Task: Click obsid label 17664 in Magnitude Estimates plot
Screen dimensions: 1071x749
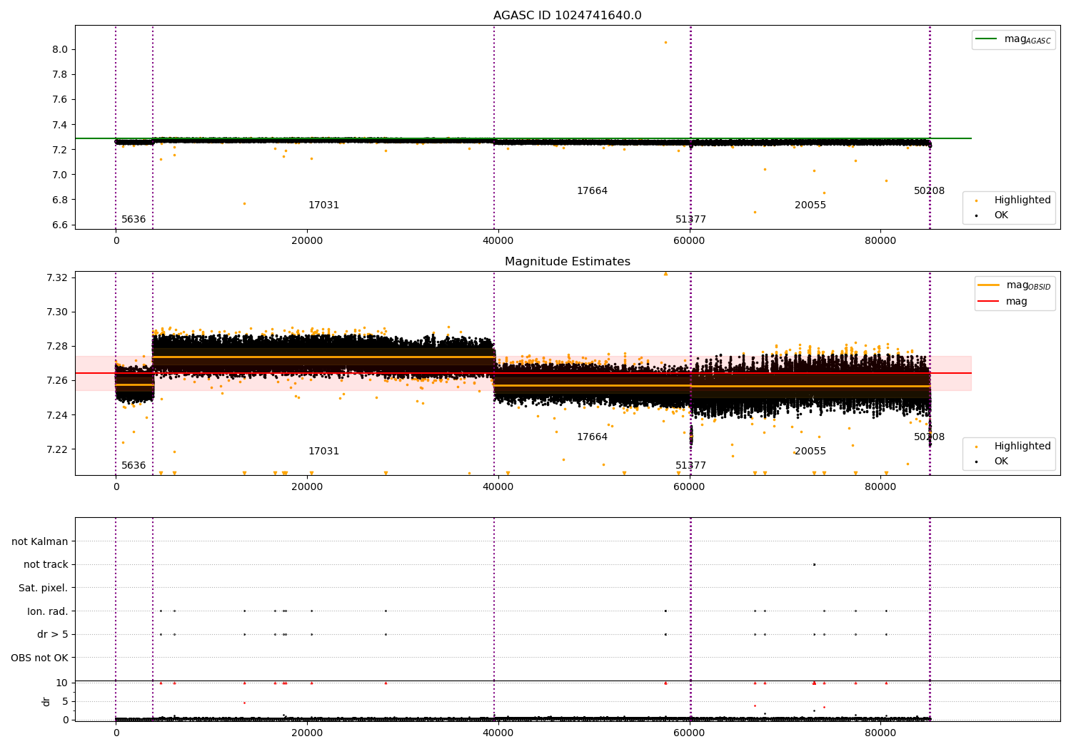Action: (592, 437)
